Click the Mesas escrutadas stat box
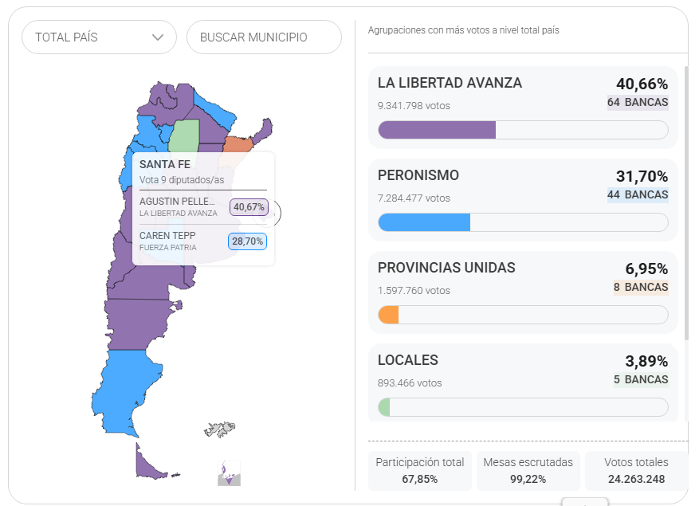This screenshot has width=699, height=506. [528, 470]
